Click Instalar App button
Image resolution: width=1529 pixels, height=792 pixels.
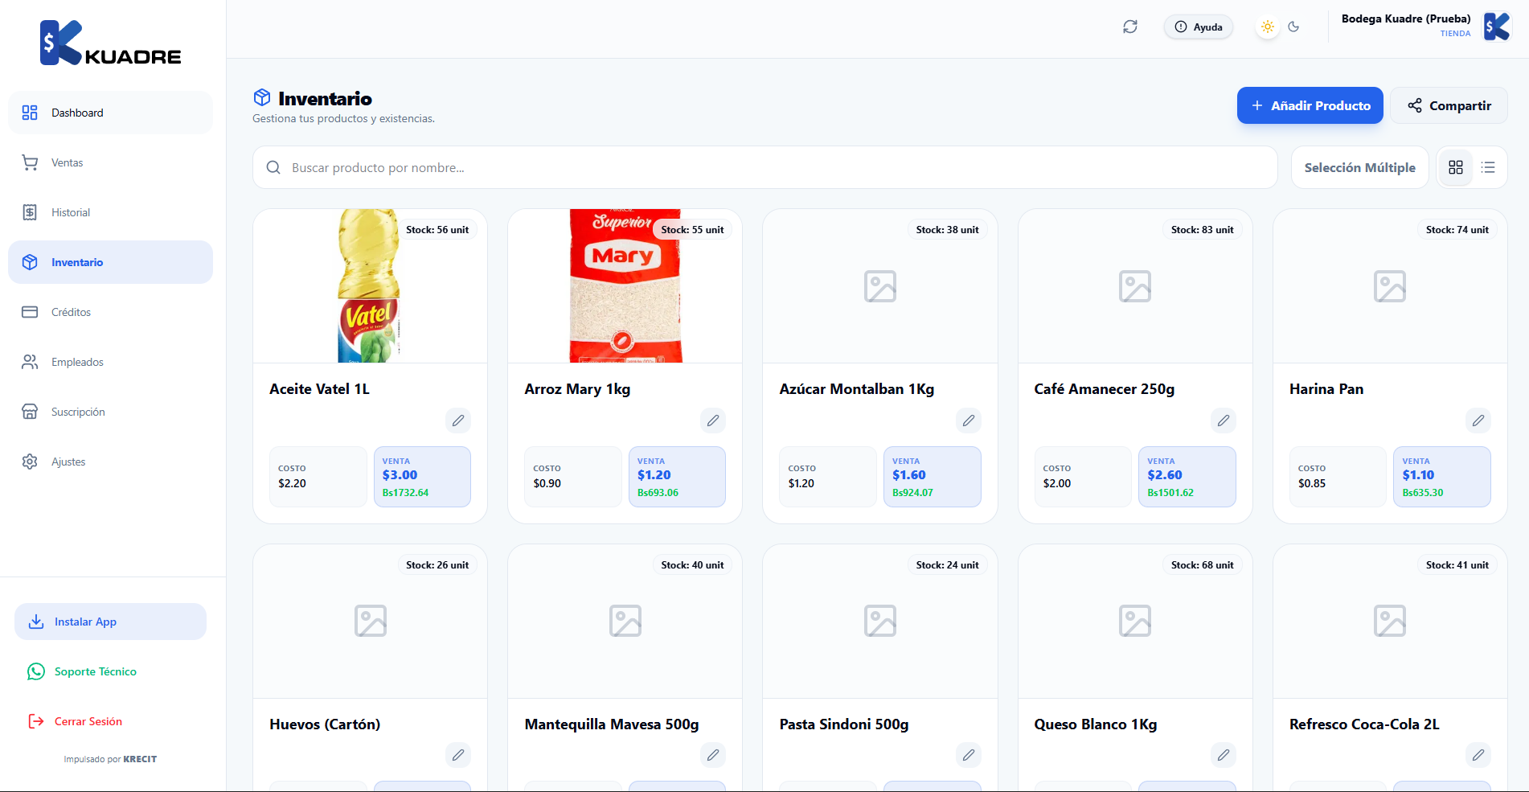[x=110, y=622]
